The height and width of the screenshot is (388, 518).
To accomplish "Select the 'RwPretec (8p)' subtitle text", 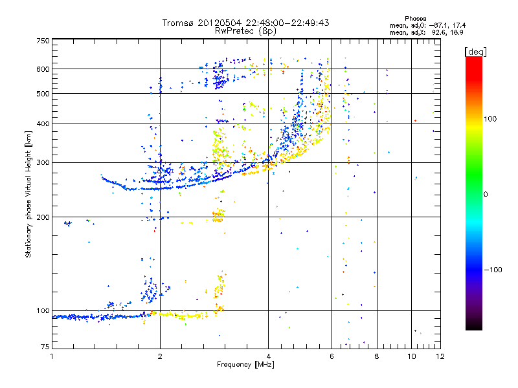I will (x=245, y=31).
